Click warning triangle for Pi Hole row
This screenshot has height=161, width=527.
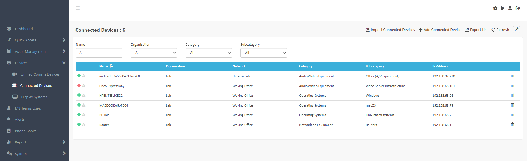84,115
